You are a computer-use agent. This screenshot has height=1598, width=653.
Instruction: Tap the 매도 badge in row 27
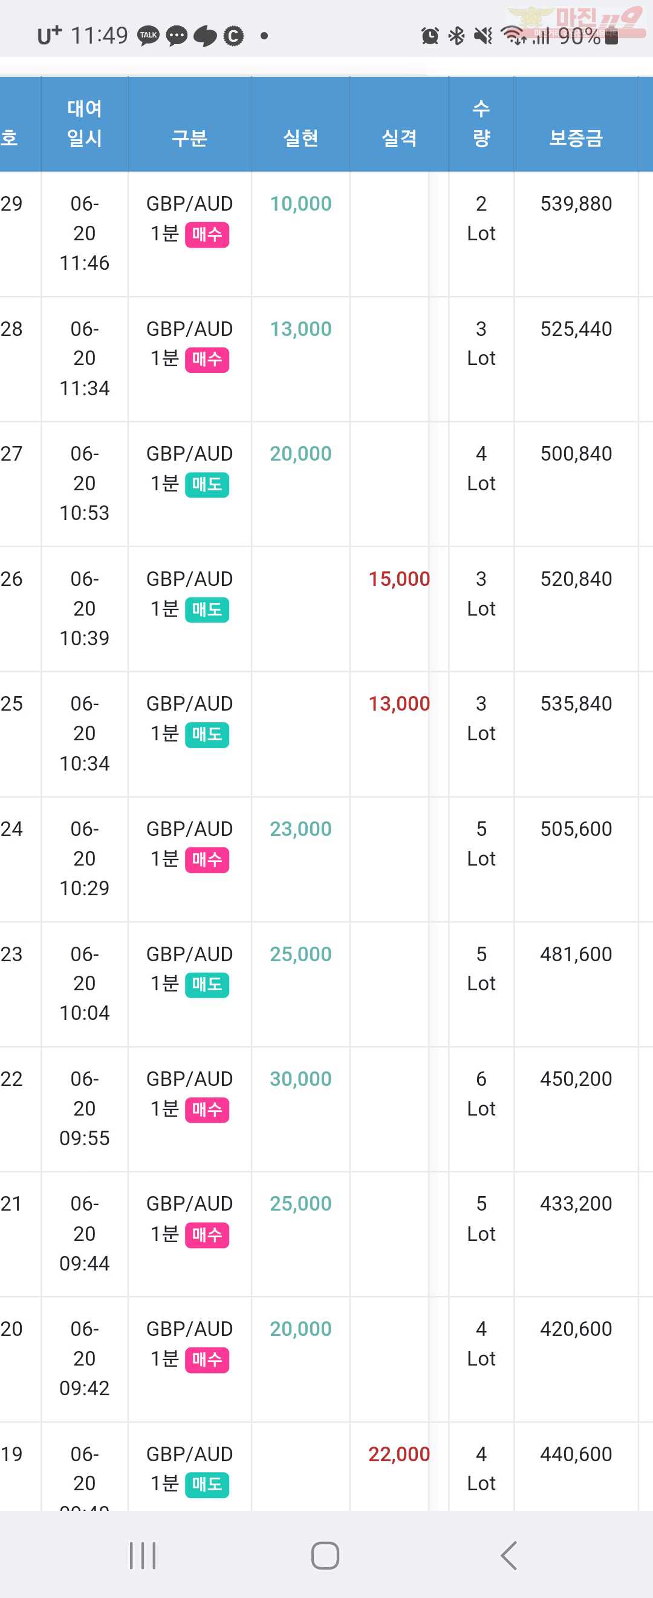pos(207,484)
